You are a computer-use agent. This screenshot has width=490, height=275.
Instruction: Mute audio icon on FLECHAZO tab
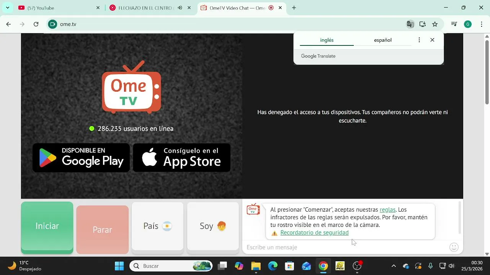click(x=180, y=8)
